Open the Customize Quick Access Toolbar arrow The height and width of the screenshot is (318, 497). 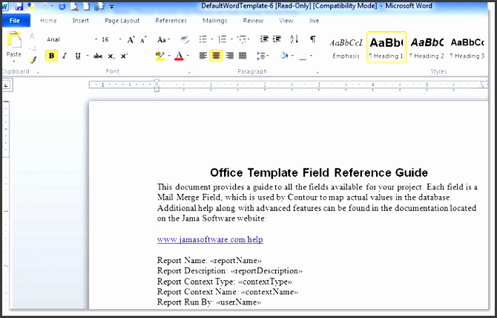(x=112, y=7)
